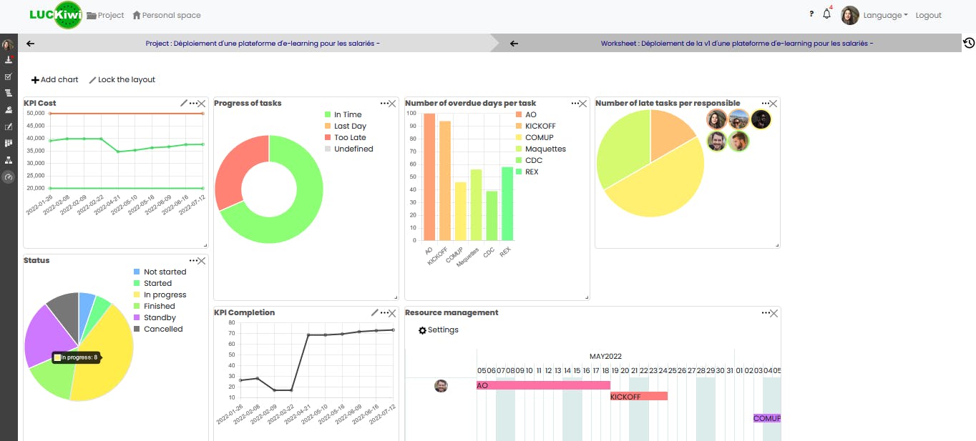Open the dashboard gauge icon in sidebar
The width and height of the screenshot is (976, 441).
(x=9, y=177)
